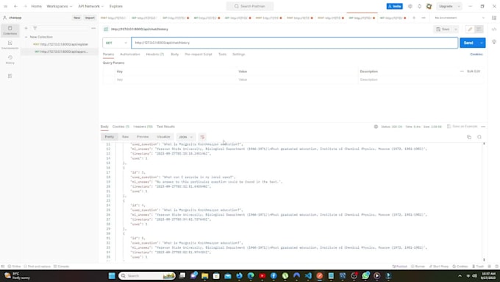The width and height of the screenshot is (500, 282).
Task: Click the New button in workspace header
Action: coord(77,18)
